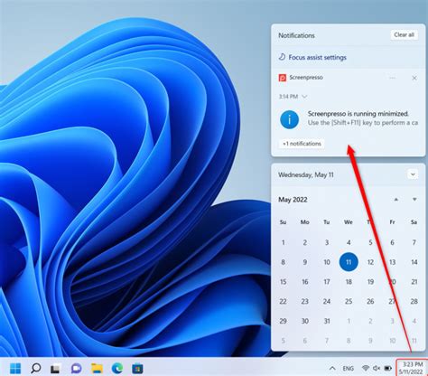Launch the Chat app from taskbar

point(76,368)
